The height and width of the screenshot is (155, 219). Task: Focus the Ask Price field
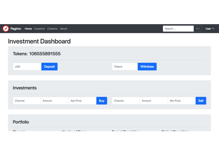pos(83,101)
